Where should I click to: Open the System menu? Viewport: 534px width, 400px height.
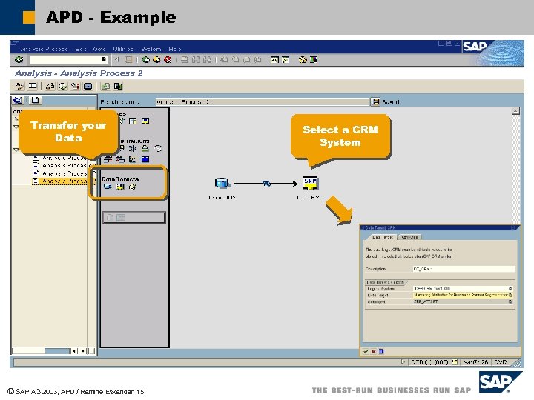click(x=151, y=50)
